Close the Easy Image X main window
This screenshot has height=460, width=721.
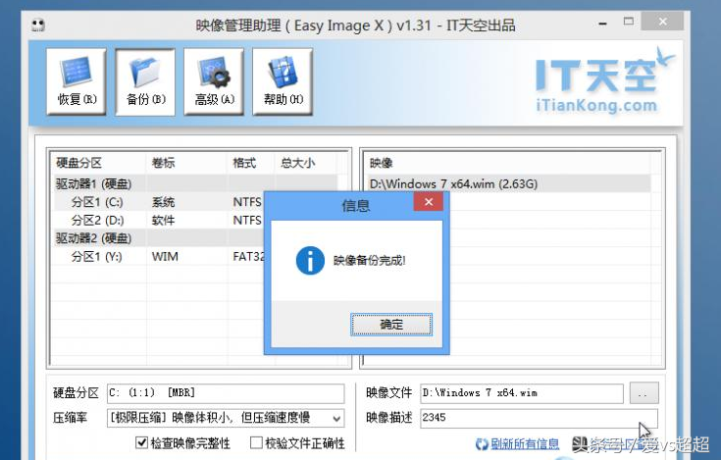(x=662, y=22)
